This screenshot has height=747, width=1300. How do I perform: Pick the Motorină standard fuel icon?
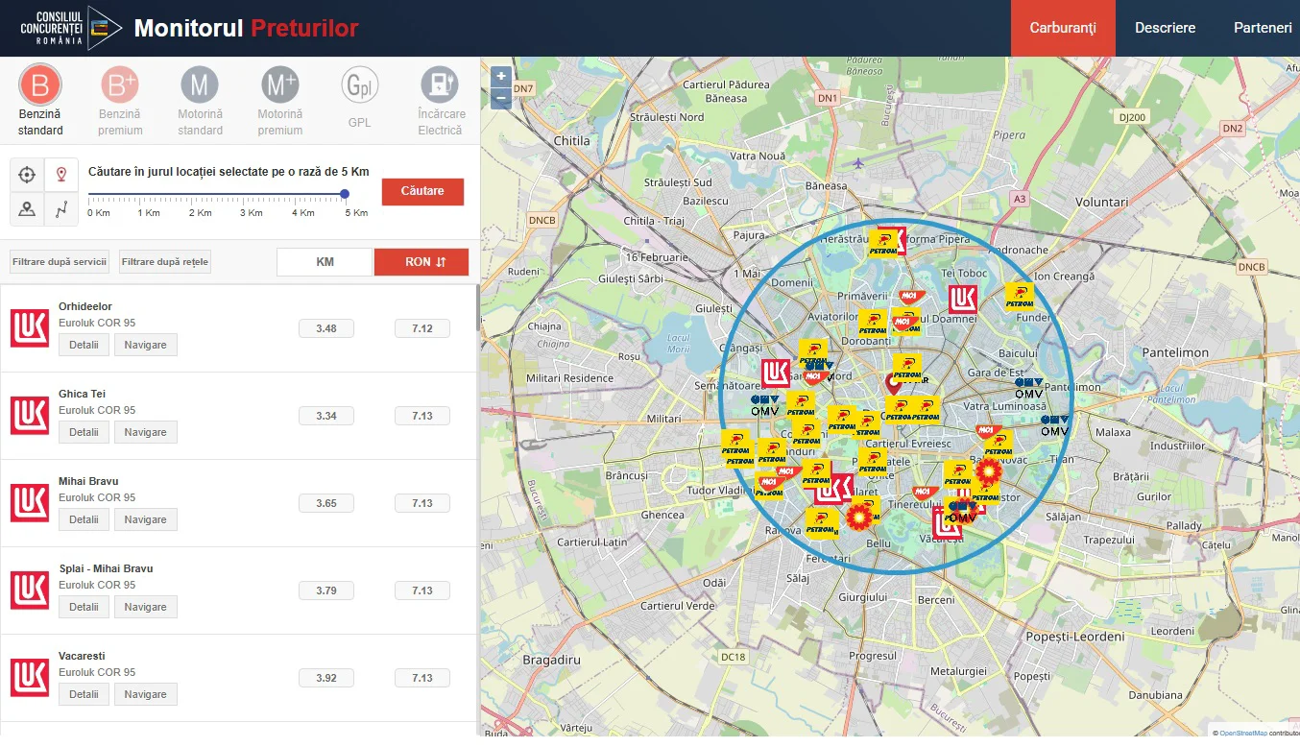(200, 85)
